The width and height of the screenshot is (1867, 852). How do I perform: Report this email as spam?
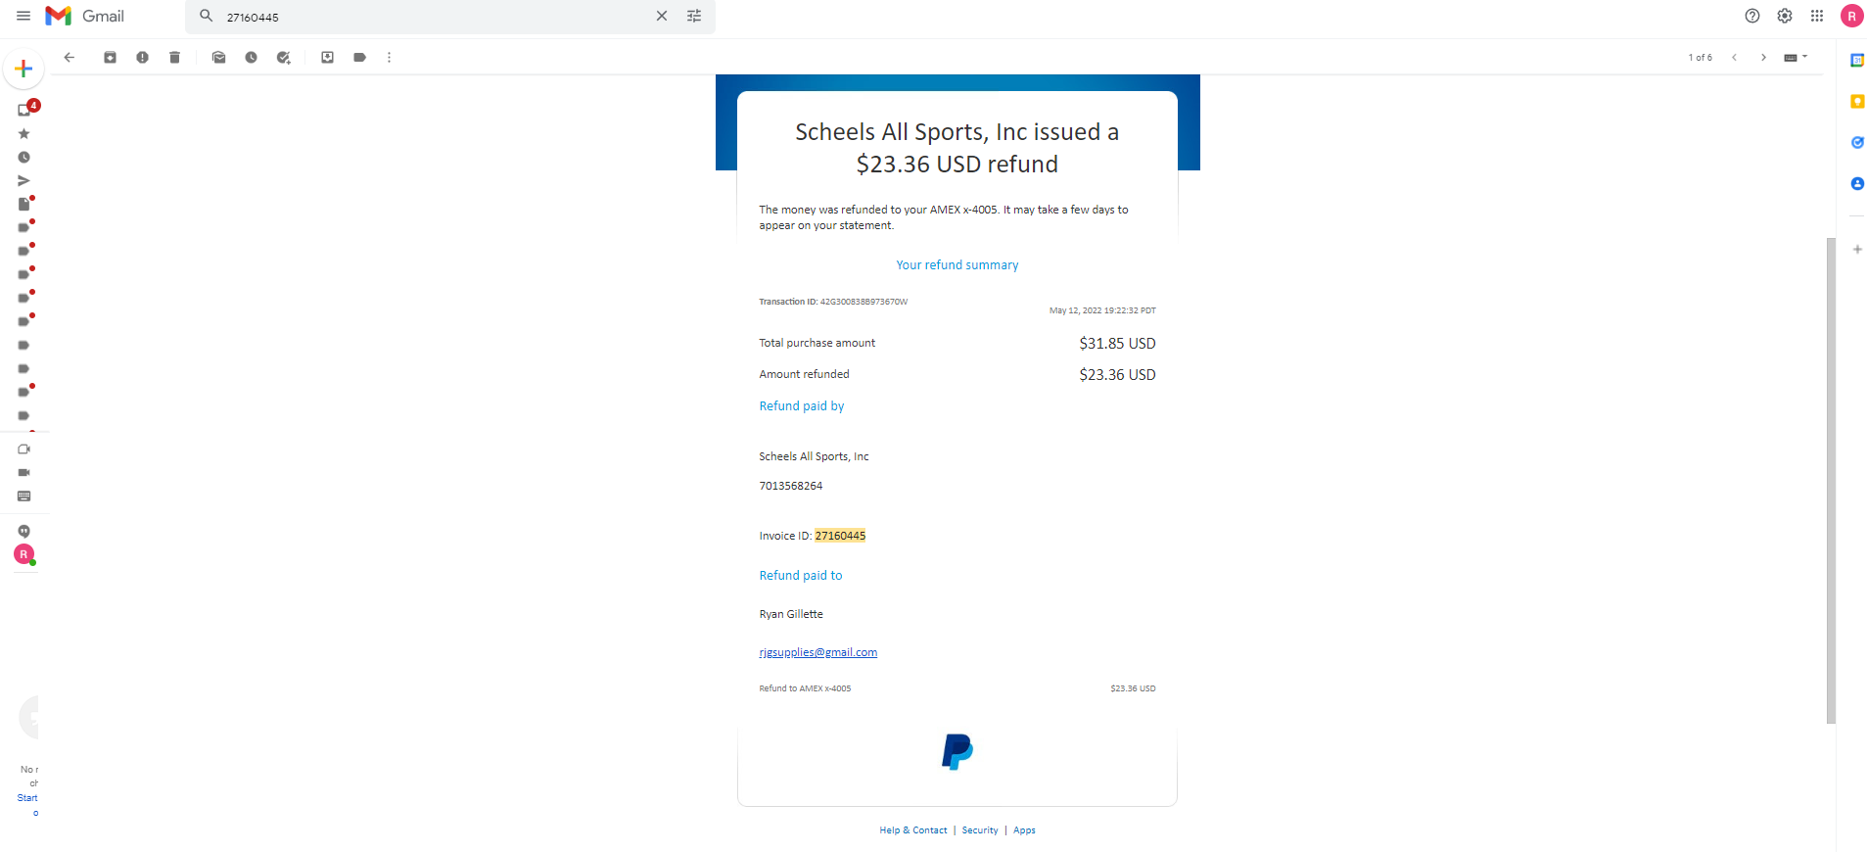pyautogui.click(x=142, y=57)
